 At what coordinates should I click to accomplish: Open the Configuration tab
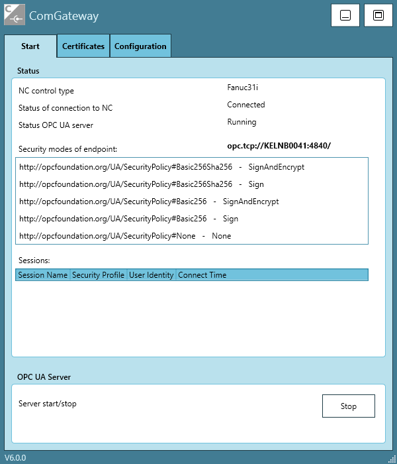(140, 46)
